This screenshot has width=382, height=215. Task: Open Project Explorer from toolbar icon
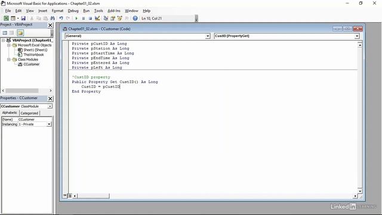pyautogui.click(x=106, y=19)
